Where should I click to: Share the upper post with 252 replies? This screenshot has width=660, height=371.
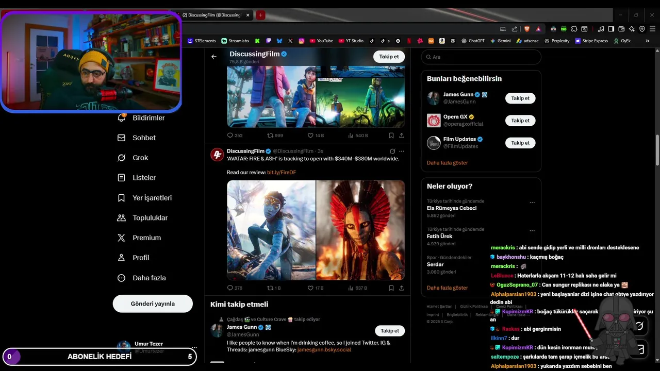(402, 136)
